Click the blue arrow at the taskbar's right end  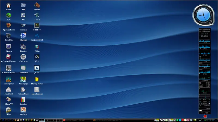point(216,120)
